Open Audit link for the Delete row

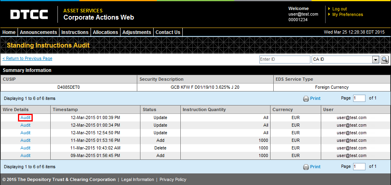(26, 148)
